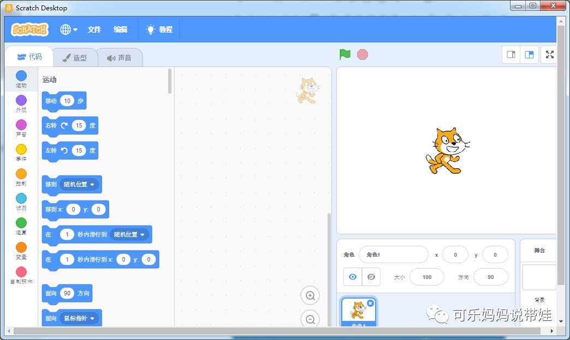Click the 90 value in 面向 方向 block

(x=67, y=293)
